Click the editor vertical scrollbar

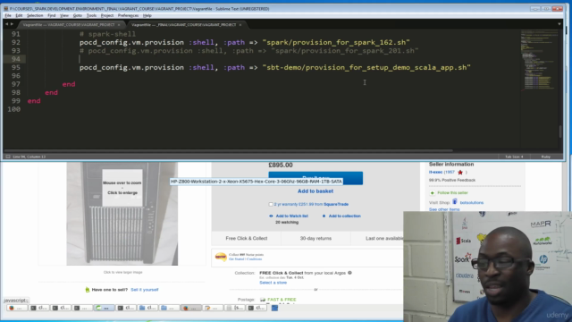[560, 131]
